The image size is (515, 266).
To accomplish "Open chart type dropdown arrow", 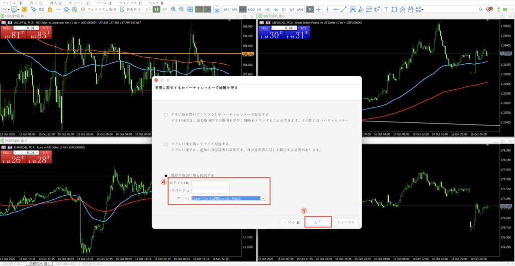I will click(9, 10).
